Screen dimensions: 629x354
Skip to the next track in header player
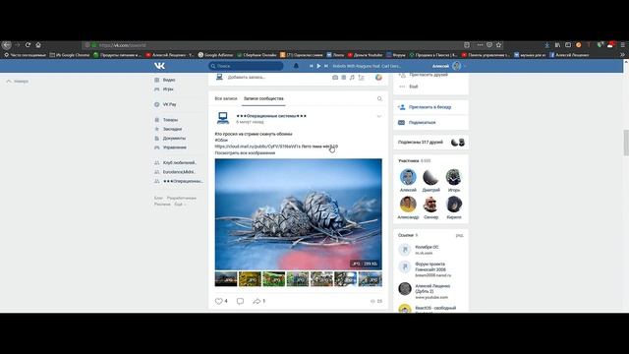click(x=326, y=66)
